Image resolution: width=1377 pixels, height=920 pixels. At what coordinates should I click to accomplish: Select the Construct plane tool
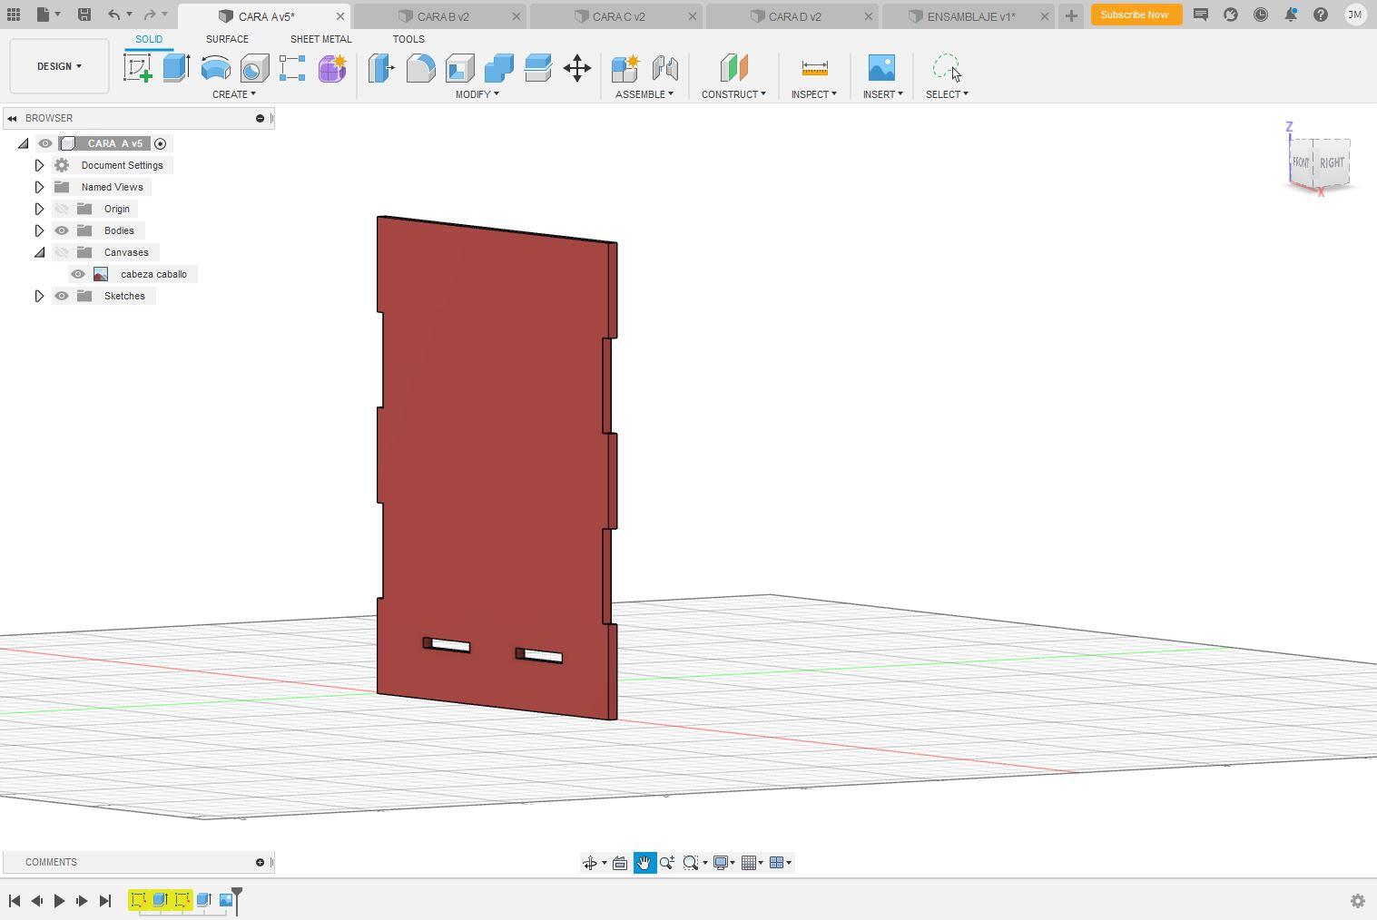733,68
